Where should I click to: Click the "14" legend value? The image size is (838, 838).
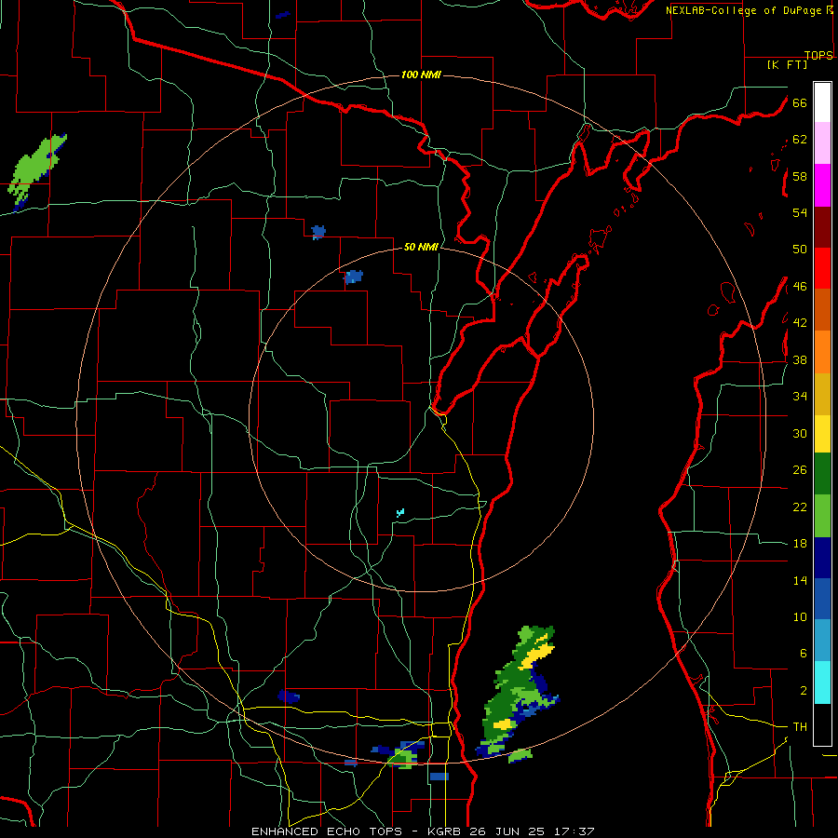tap(800, 580)
